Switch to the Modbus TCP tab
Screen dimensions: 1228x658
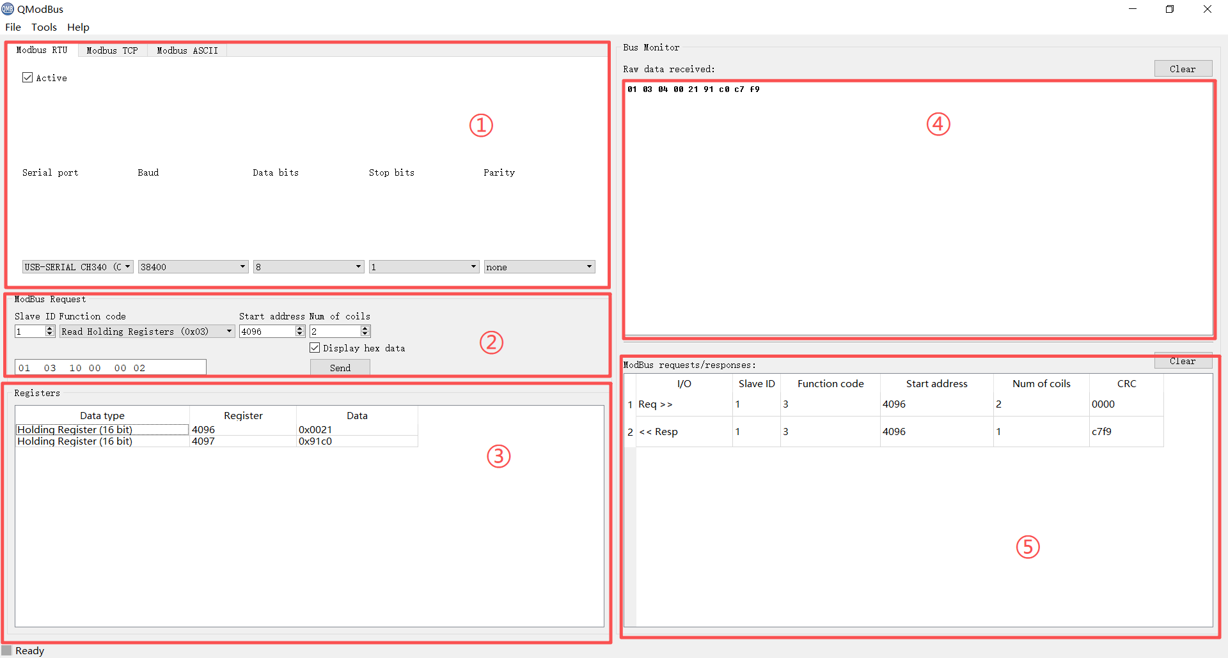112,50
